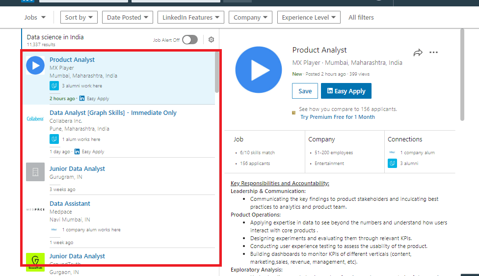
Task: Click '6/10 skills match' text
Action: click(x=257, y=153)
